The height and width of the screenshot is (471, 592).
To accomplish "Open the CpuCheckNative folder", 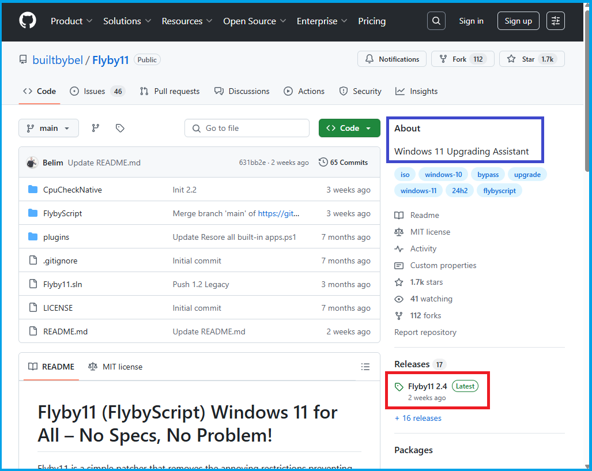I will click(73, 190).
